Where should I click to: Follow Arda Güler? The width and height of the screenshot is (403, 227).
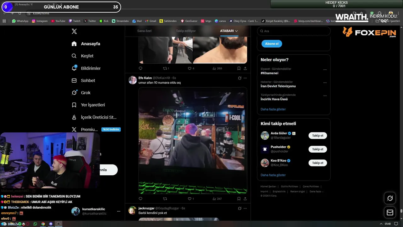318,136
